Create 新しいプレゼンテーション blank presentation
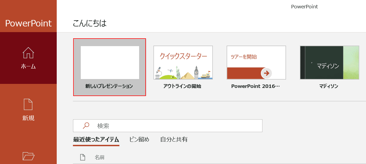The image size is (366, 164). click(x=109, y=67)
